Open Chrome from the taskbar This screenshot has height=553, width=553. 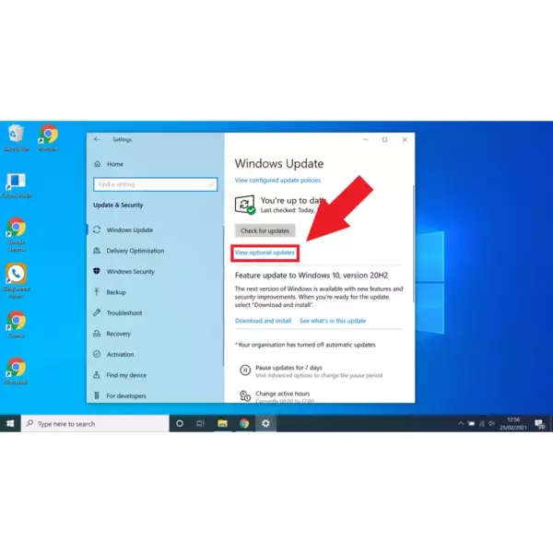coord(244,423)
